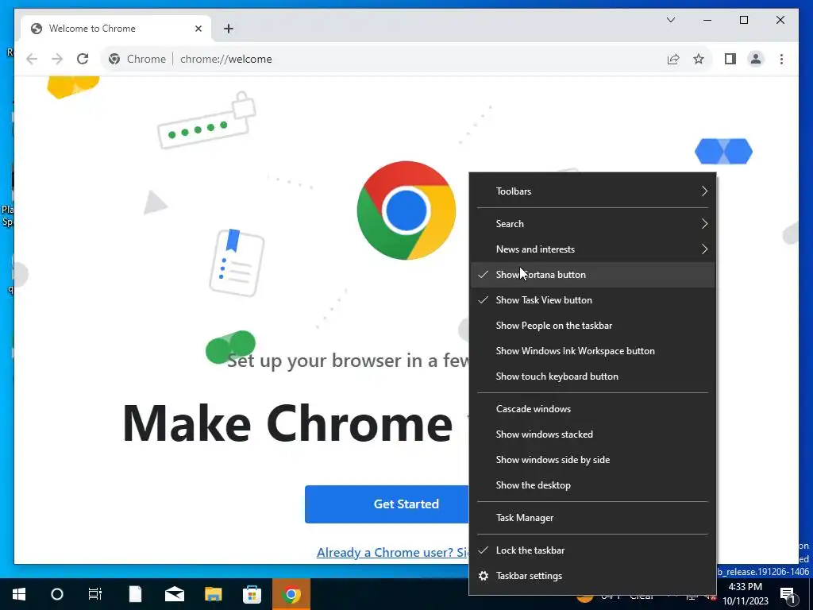813x610 pixels.
Task: Open the Windows Start menu
Action: (19, 594)
